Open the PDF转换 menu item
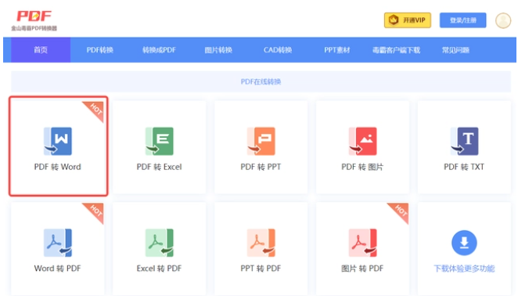Viewport: 518px width, 296px height. (x=100, y=50)
